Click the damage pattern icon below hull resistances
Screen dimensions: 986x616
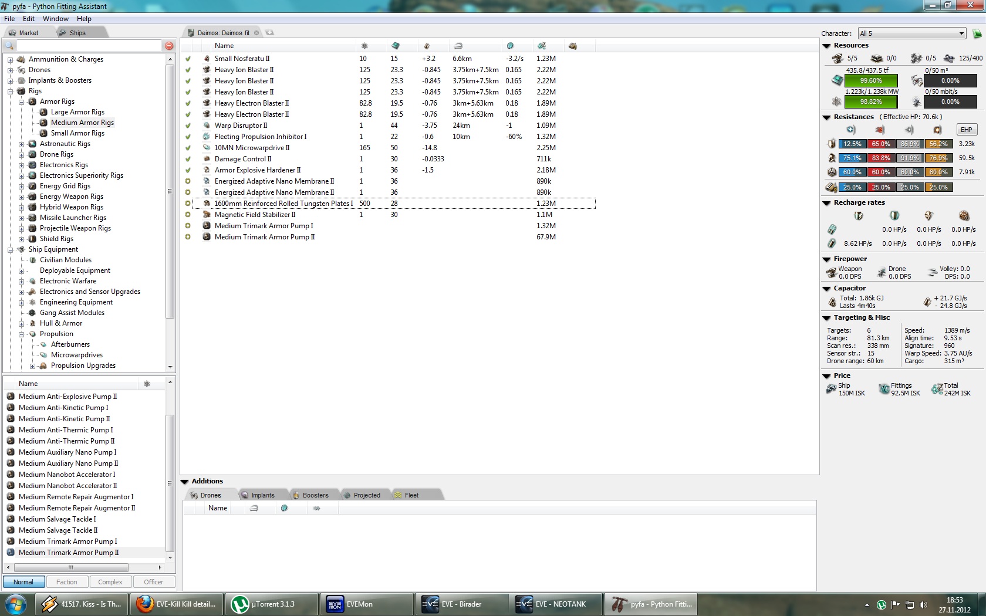[x=832, y=187]
